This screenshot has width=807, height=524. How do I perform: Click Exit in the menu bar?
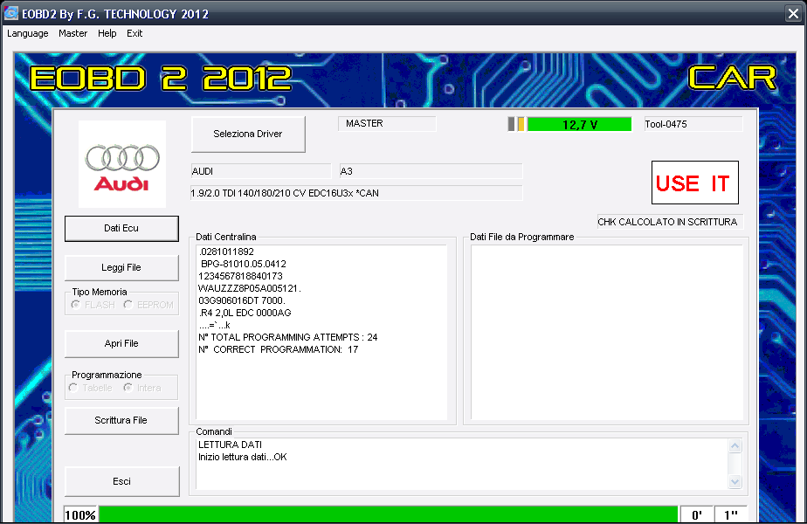(x=134, y=33)
